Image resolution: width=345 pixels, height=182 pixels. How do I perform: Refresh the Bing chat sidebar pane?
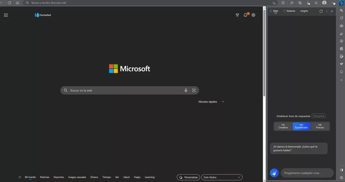pos(321,11)
